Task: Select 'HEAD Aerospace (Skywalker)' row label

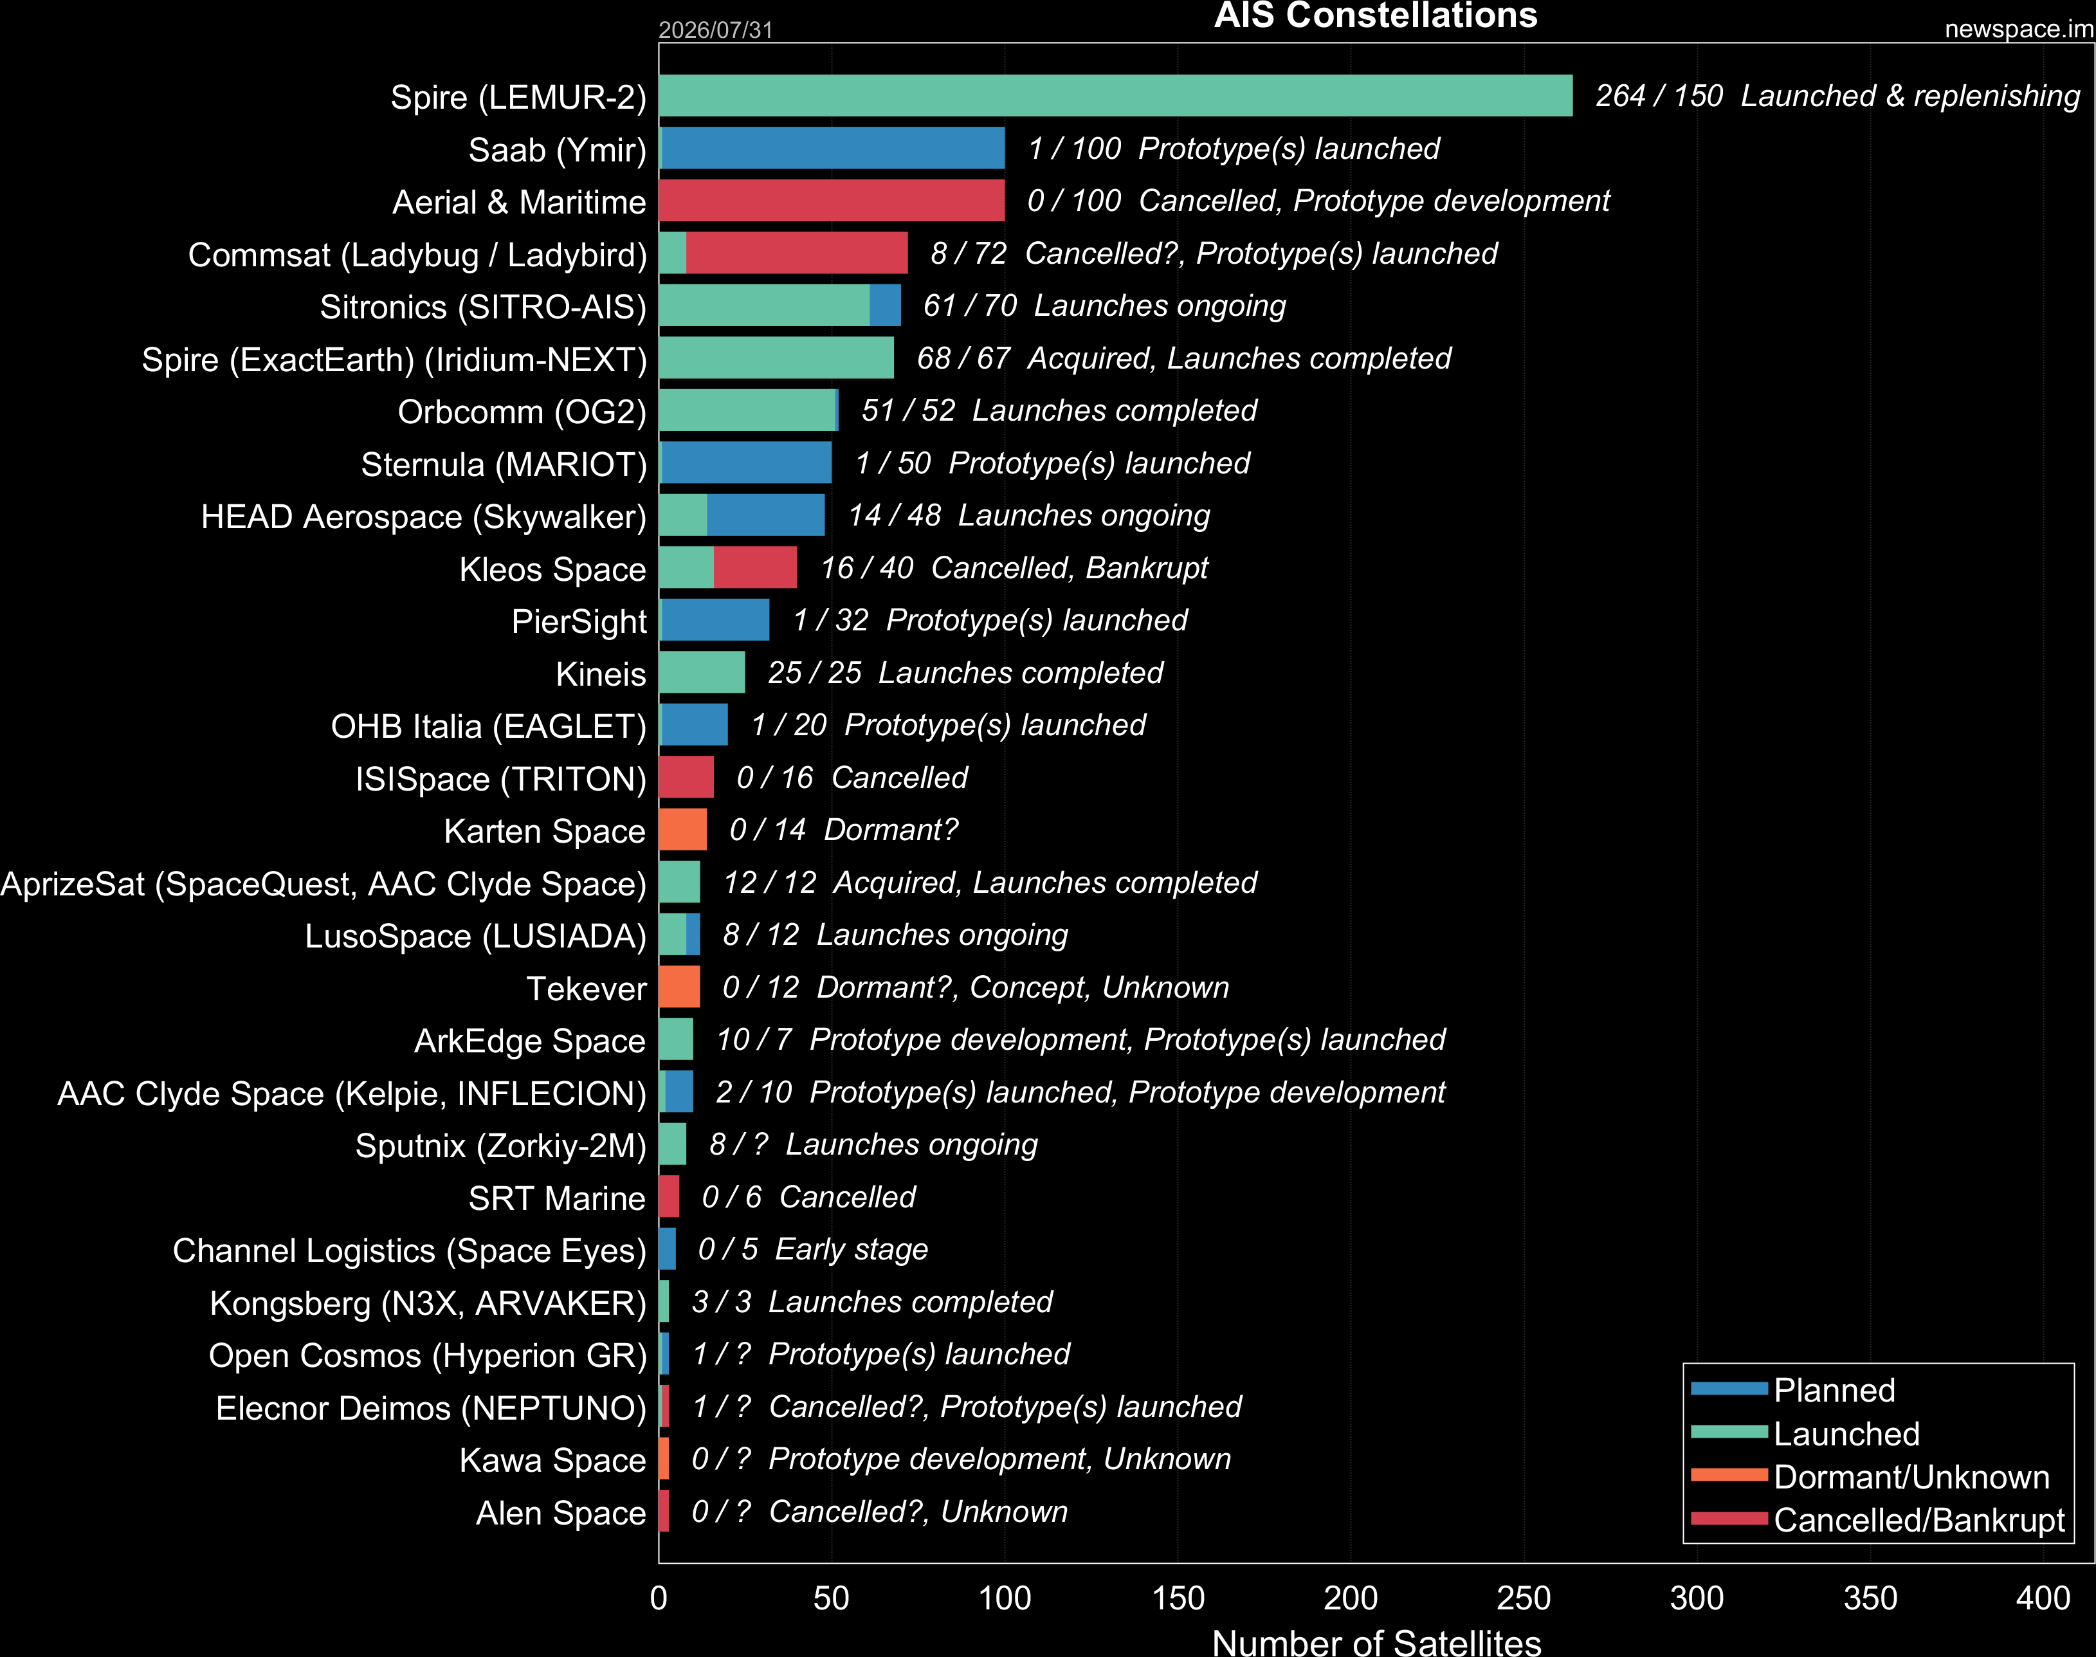Action: point(424,516)
